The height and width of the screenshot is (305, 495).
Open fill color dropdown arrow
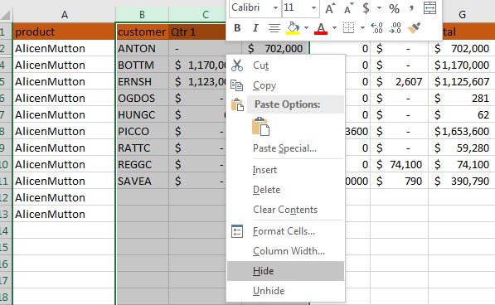306,28
